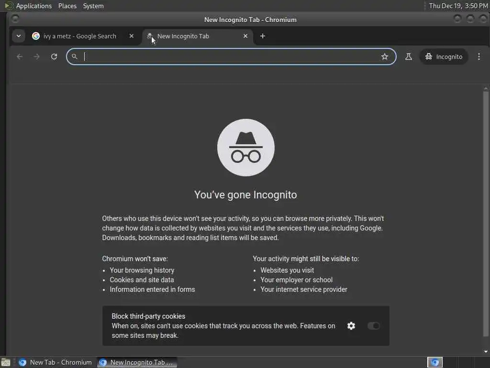Select New Incognito Tab taskbar entry
This screenshot has width=490, height=368.
[x=137, y=362]
